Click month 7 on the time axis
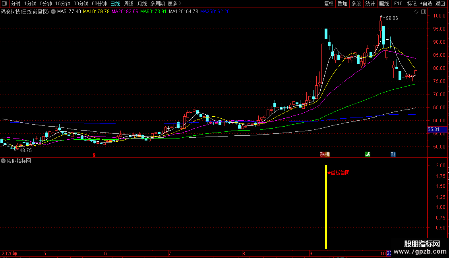This screenshot has height=258, width=449. [x=170, y=253]
